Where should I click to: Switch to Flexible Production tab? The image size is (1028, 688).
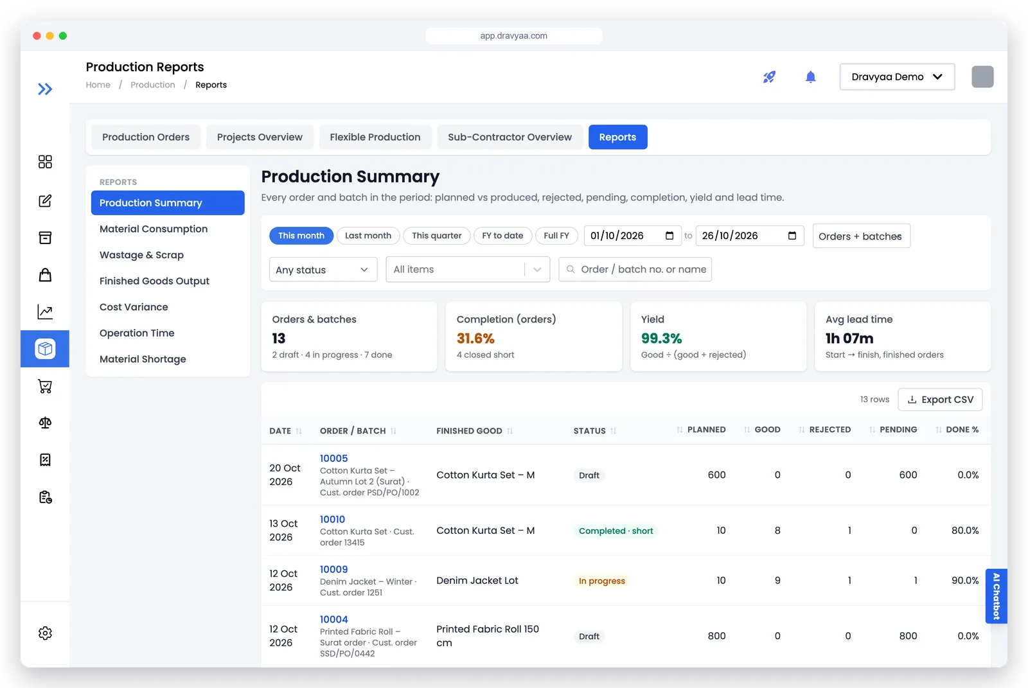[375, 137]
